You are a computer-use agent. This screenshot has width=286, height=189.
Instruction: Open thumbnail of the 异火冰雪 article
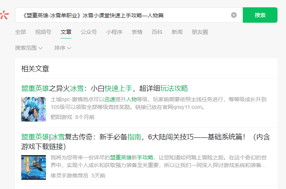(x=34, y=109)
